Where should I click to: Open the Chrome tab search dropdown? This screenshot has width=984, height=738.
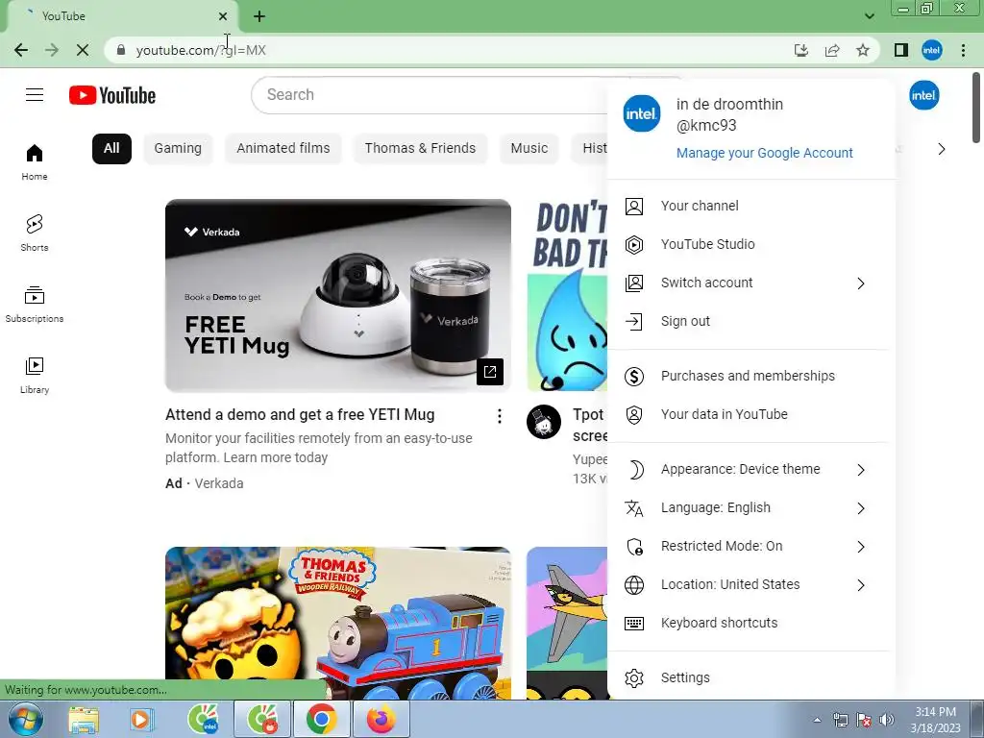tap(869, 16)
